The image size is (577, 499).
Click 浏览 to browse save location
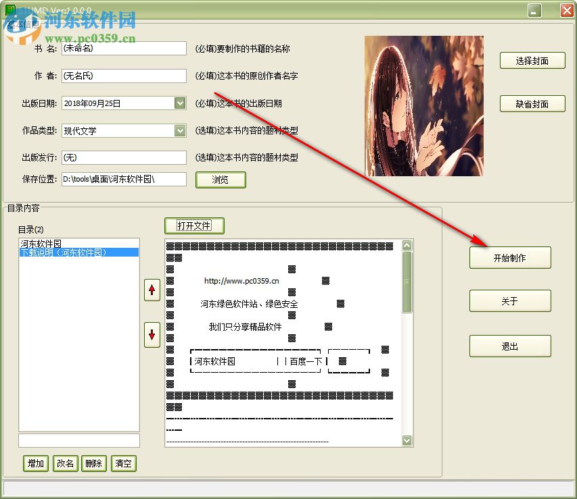pyautogui.click(x=221, y=180)
